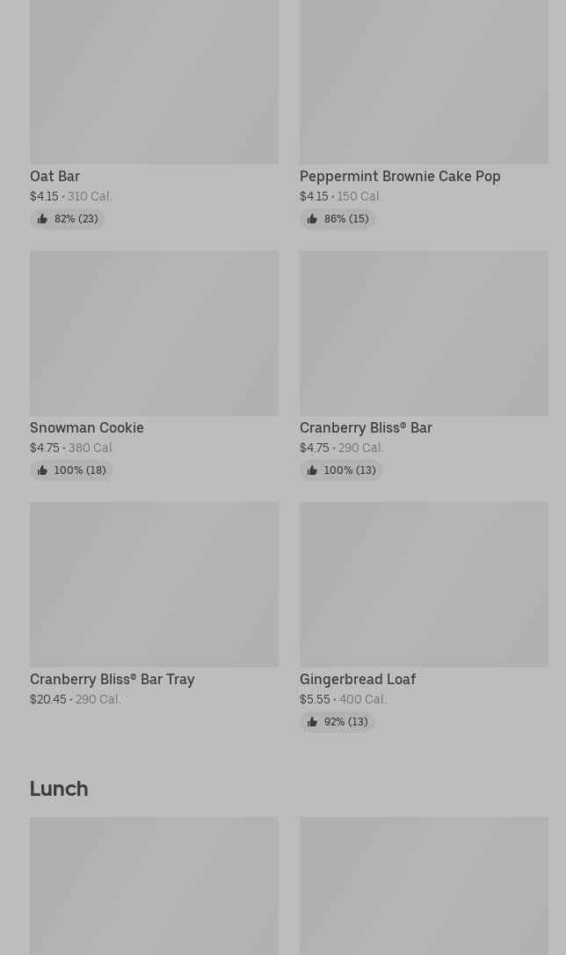Select the Cranberry Bliss Bar Tray title

click(x=112, y=679)
